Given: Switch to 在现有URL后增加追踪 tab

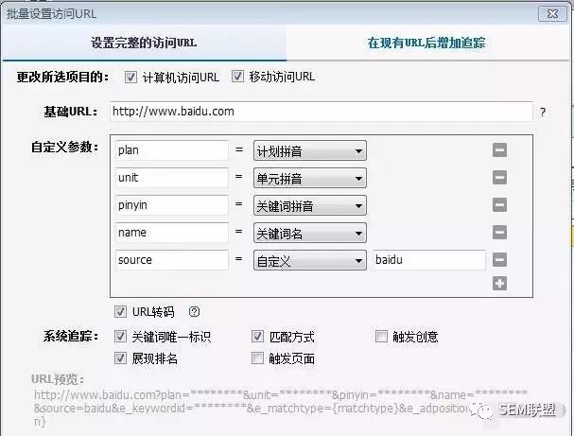Looking at the screenshot, I should click(x=426, y=43).
